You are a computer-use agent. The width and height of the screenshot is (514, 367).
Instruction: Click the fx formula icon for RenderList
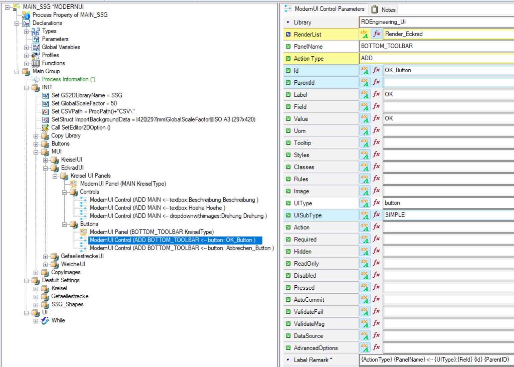click(x=377, y=34)
